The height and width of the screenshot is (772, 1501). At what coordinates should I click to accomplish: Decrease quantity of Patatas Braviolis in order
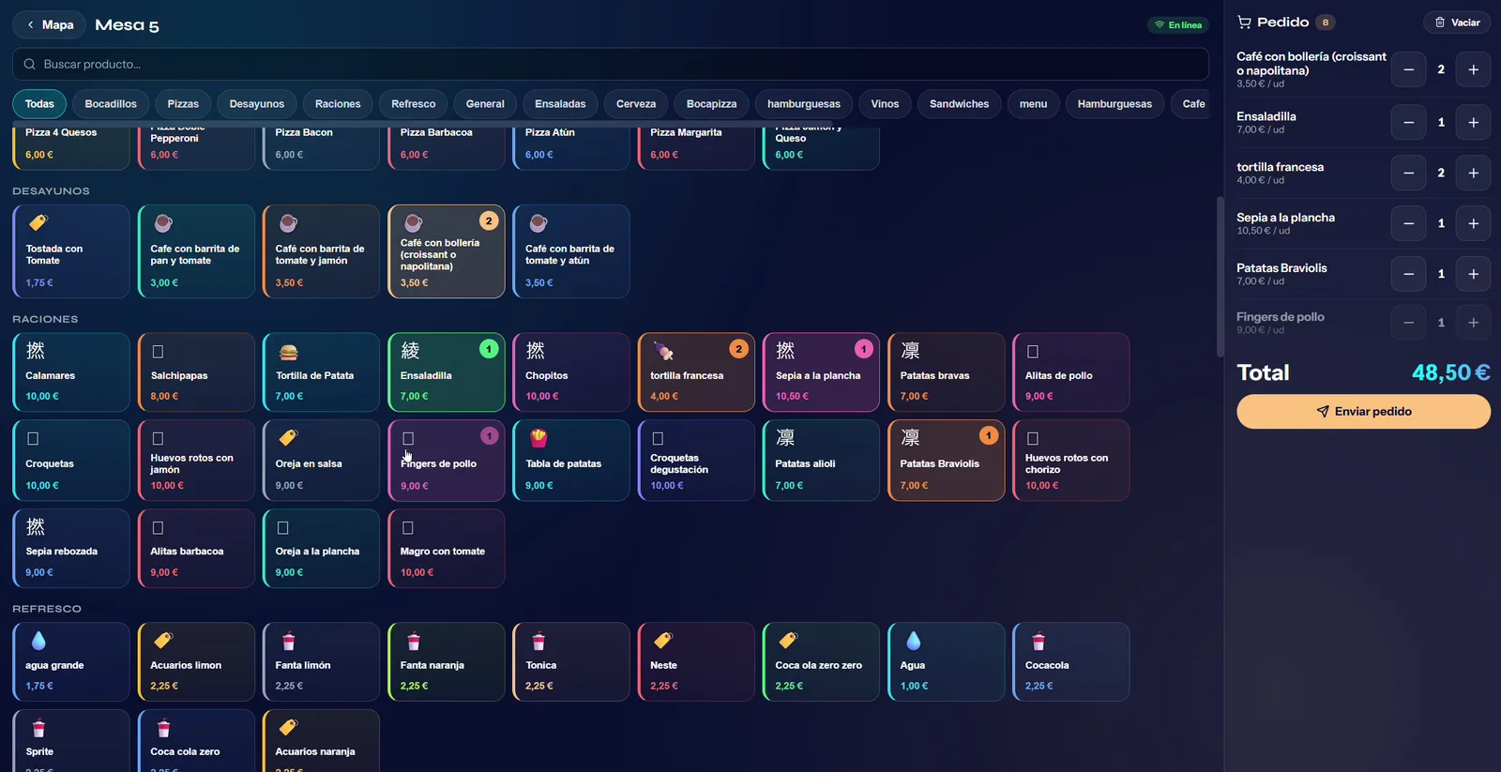tap(1408, 275)
